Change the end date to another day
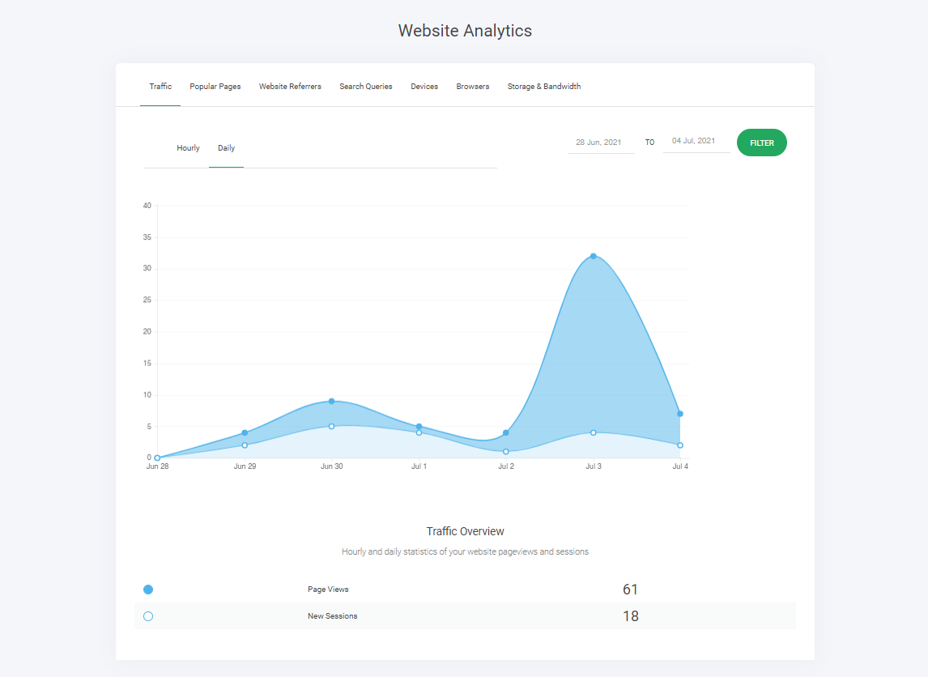Image resolution: width=928 pixels, height=677 pixels. pos(696,141)
